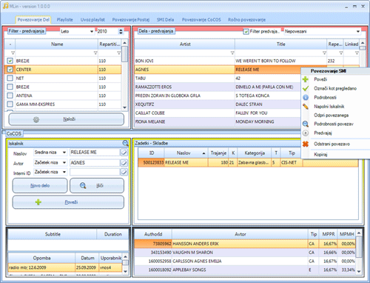Check the ANTENA checkbox
The image size is (370, 283).
coord(10,96)
